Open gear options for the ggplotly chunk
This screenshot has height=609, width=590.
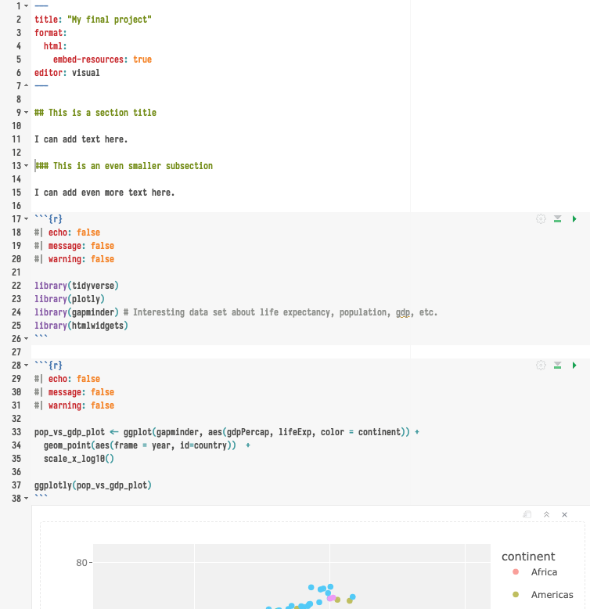coord(540,366)
